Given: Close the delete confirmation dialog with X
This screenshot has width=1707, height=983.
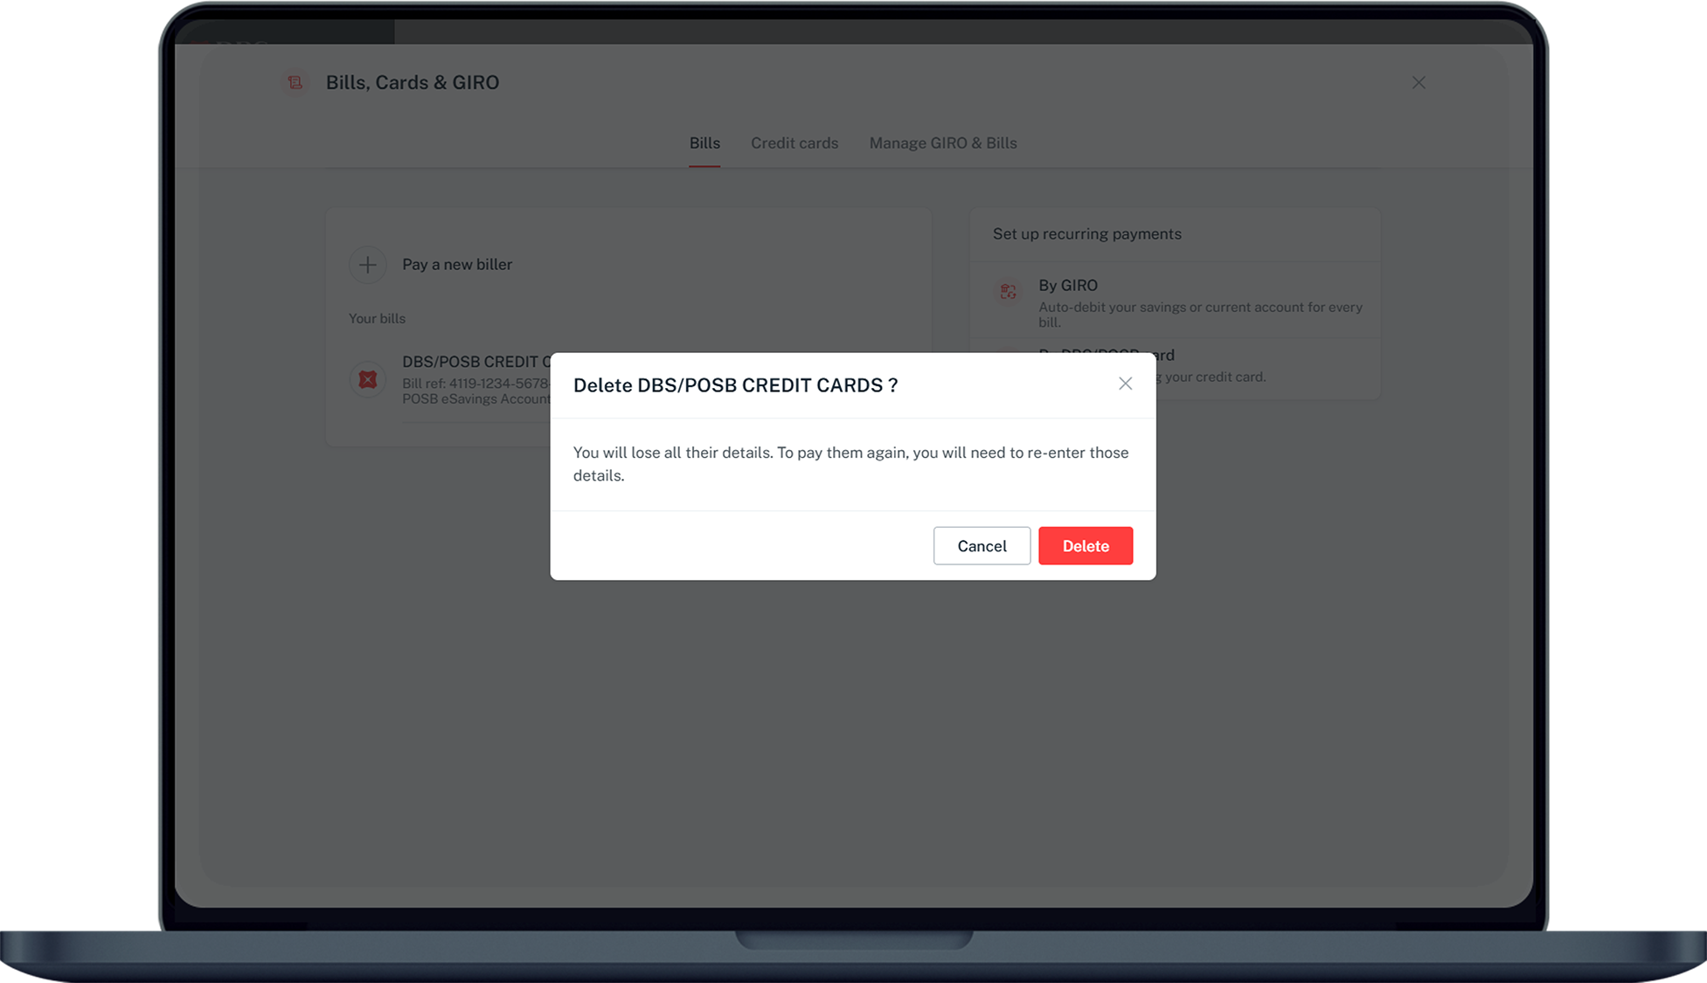Looking at the screenshot, I should click(1125, 384).
